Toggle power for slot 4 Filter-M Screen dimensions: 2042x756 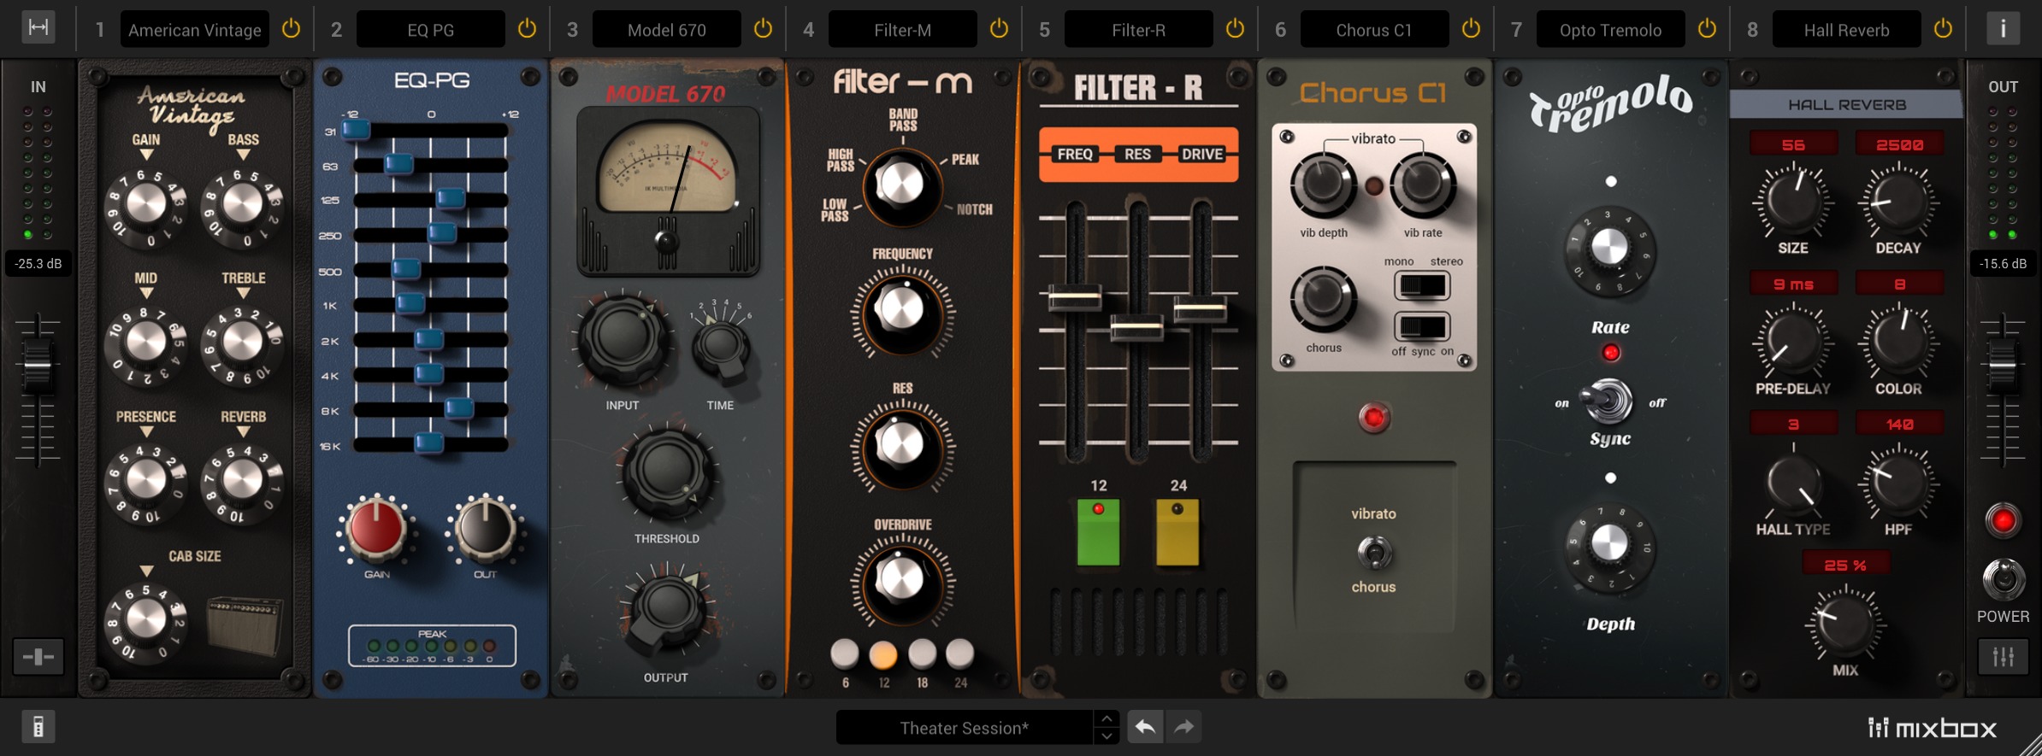point(999,29)
